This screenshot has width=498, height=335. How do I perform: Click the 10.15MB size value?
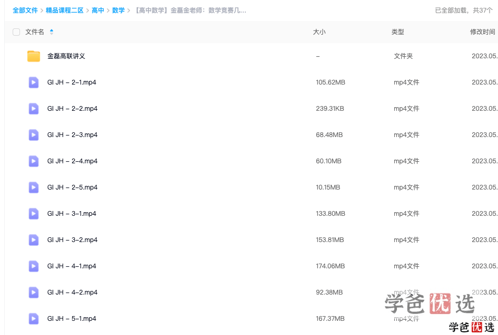click(328, 187)
